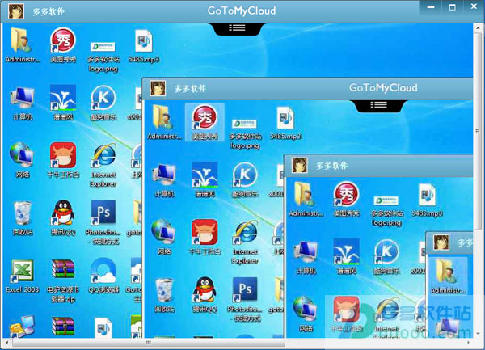This screenshot has height=350, width=485.
Task: Click the right arrow of the horizontal scrollbar
Action: click(468, 343)
